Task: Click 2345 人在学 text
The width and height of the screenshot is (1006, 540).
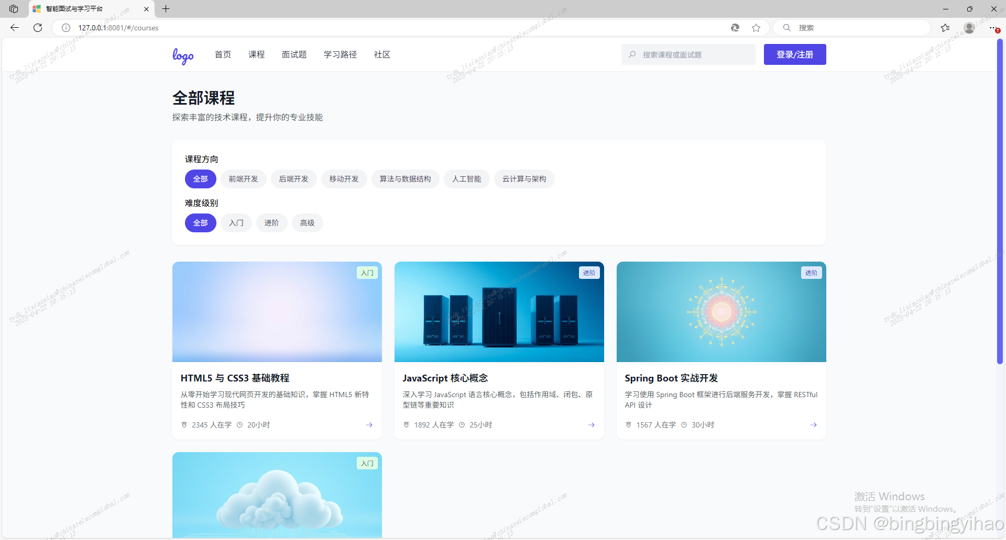Action: pos(212,425)
